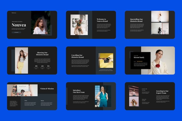Image resolution: width=182 pixels, height=121 pixels.
Task: Open the Greeting to Our Expert Team slide
Action: click(150, 96)
